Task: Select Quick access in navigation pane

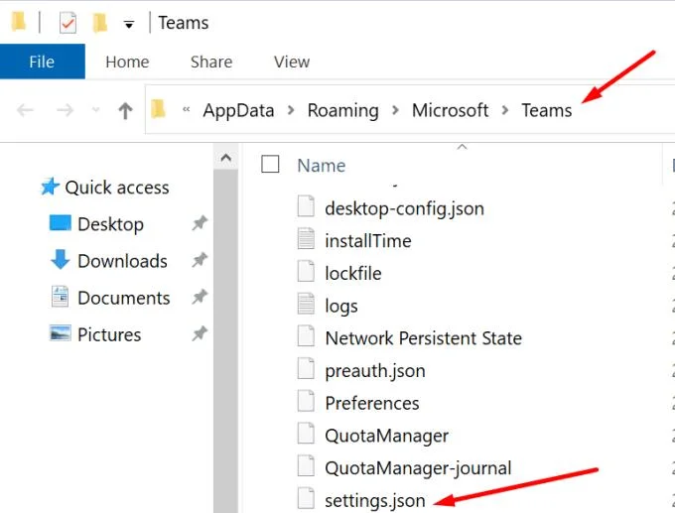Action: point(117,188)
